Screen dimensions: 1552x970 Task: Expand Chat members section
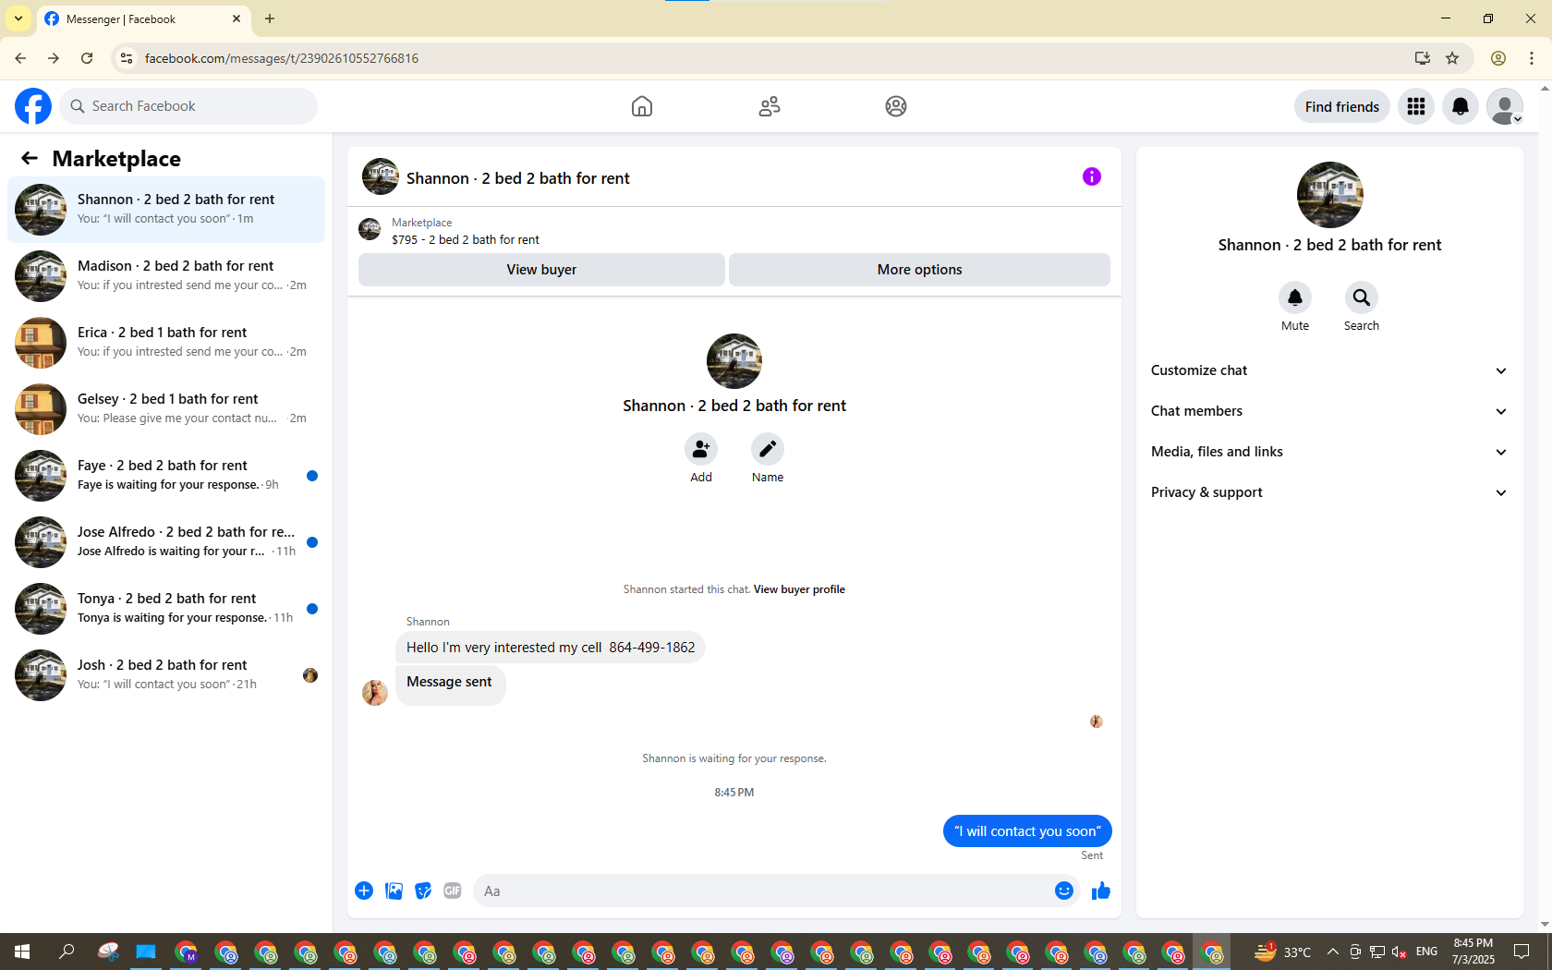(x=1329, y=411)
